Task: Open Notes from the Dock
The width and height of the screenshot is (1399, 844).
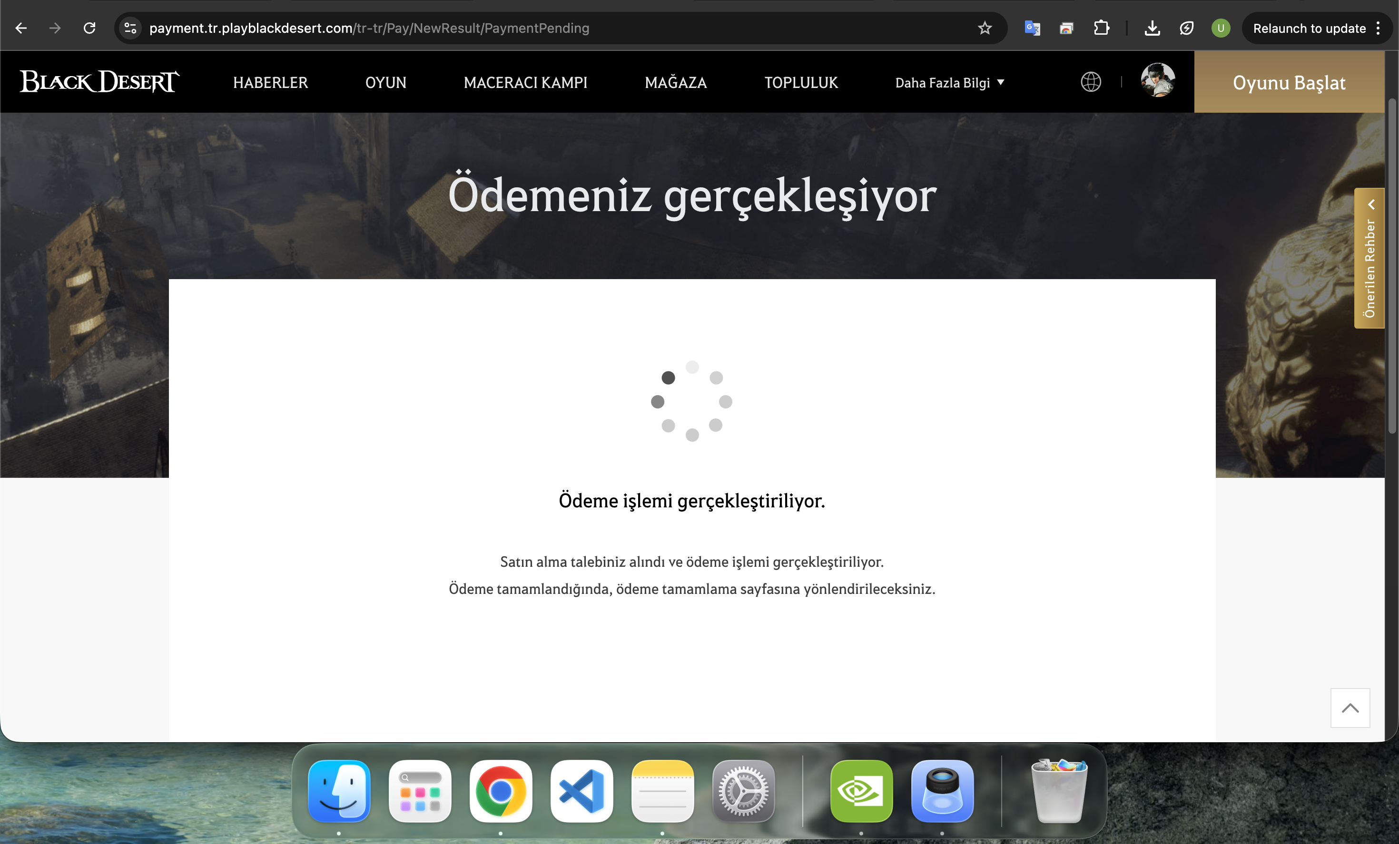Action: (662, 791)
